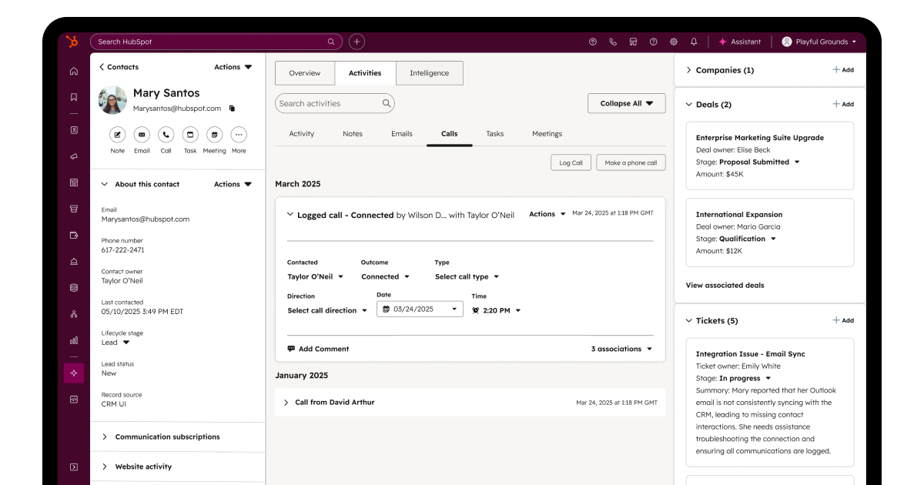Collapse the Tickets (5) section
Viewport: 924px width, 485px height.
(688, 320)
